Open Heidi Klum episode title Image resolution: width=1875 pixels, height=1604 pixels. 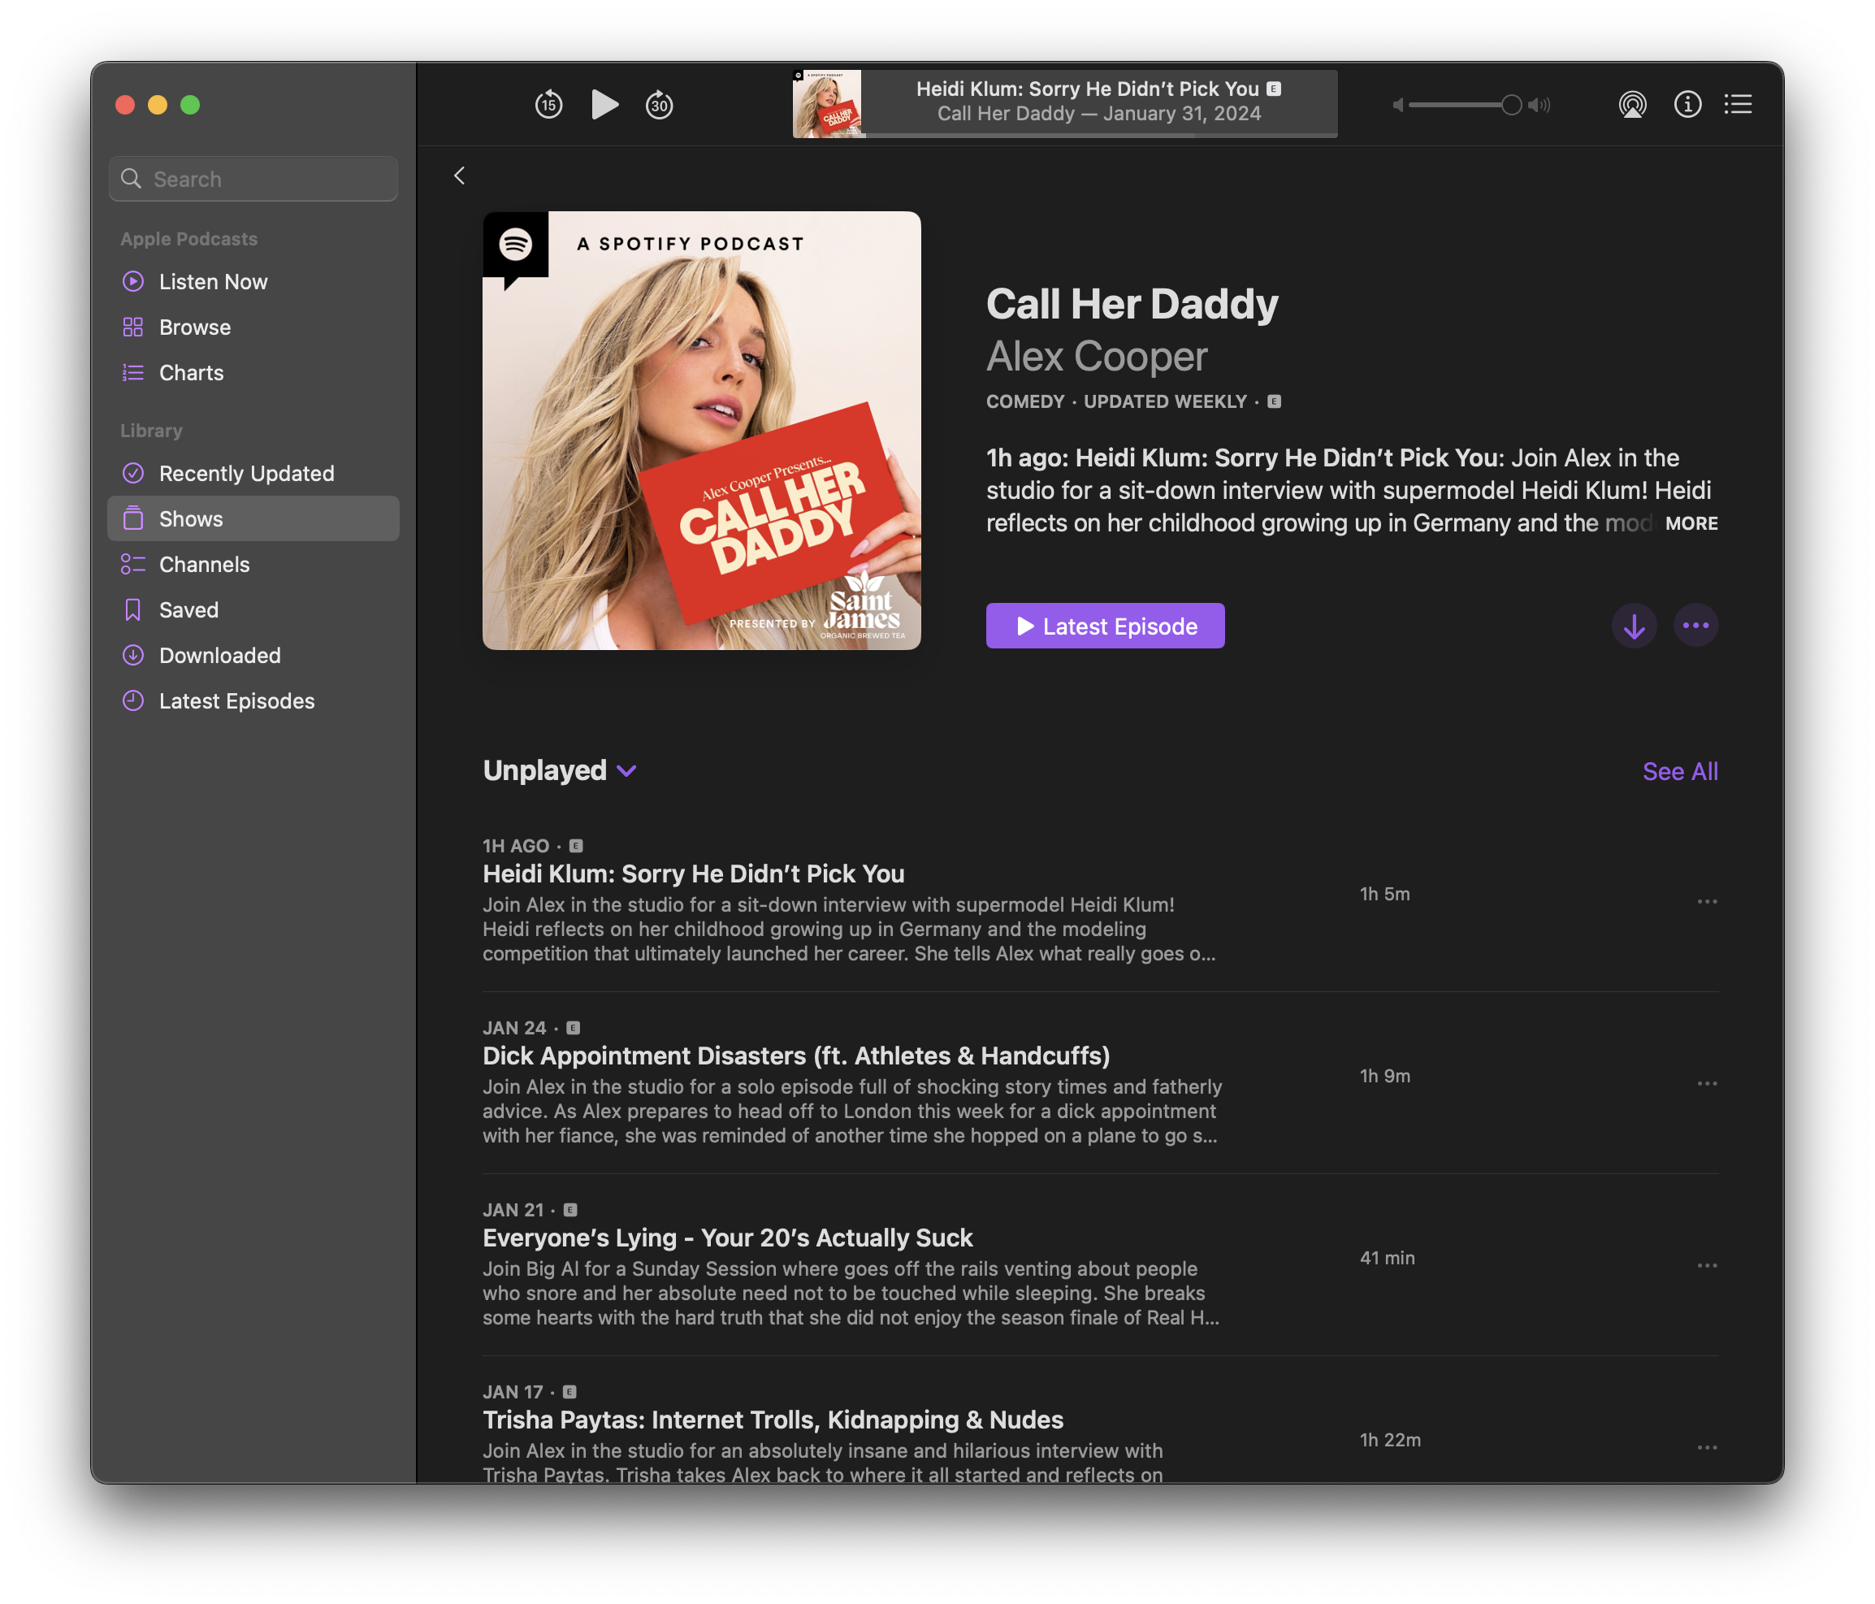[693, 874]
